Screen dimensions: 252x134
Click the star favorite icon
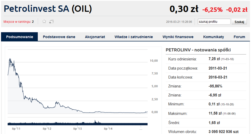point(44,21)
